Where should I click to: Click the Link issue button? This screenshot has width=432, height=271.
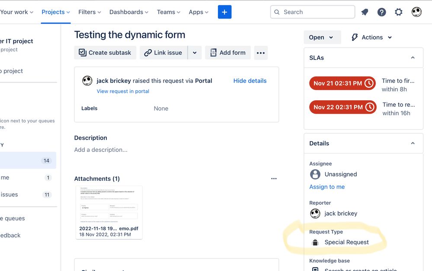(x=163, y=53)
